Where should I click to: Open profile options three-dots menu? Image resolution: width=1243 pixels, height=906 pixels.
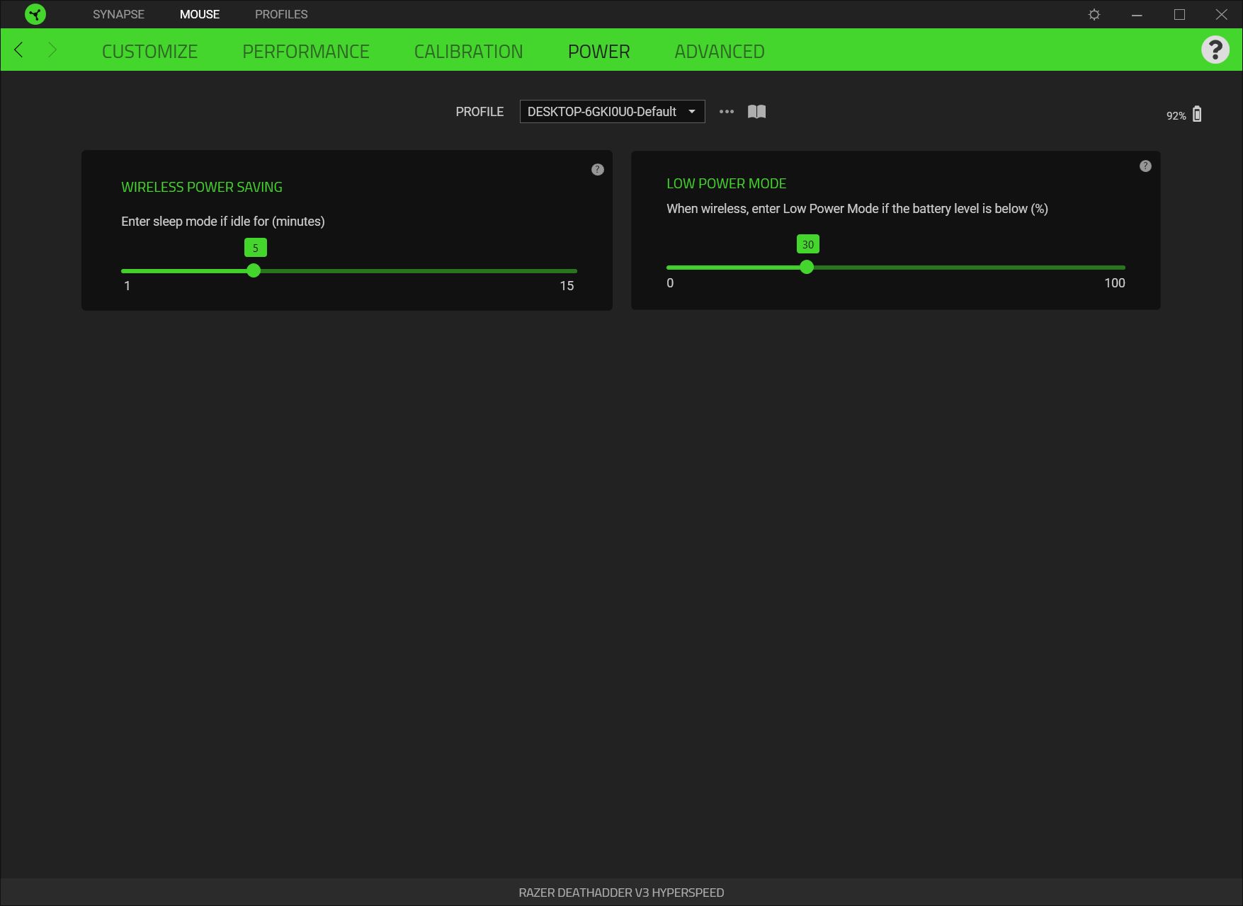click(727, 111)
